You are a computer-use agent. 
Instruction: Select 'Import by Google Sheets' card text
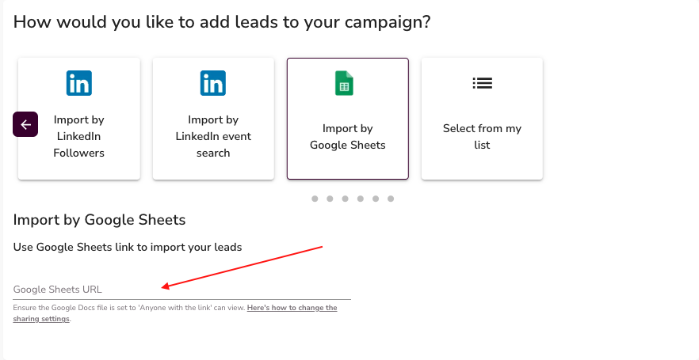(347, 136)
